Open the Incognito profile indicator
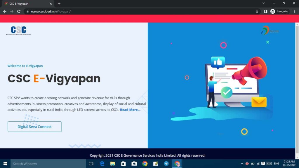 tap(279, 11)
